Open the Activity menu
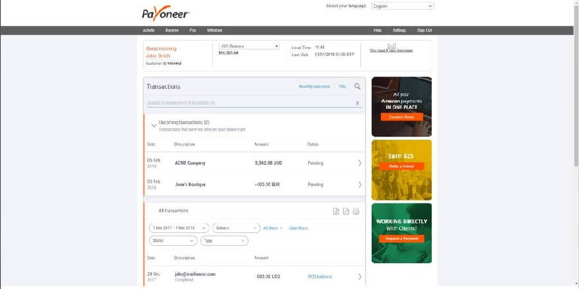Viewport: 579px width, 289px height. [149, 30]
